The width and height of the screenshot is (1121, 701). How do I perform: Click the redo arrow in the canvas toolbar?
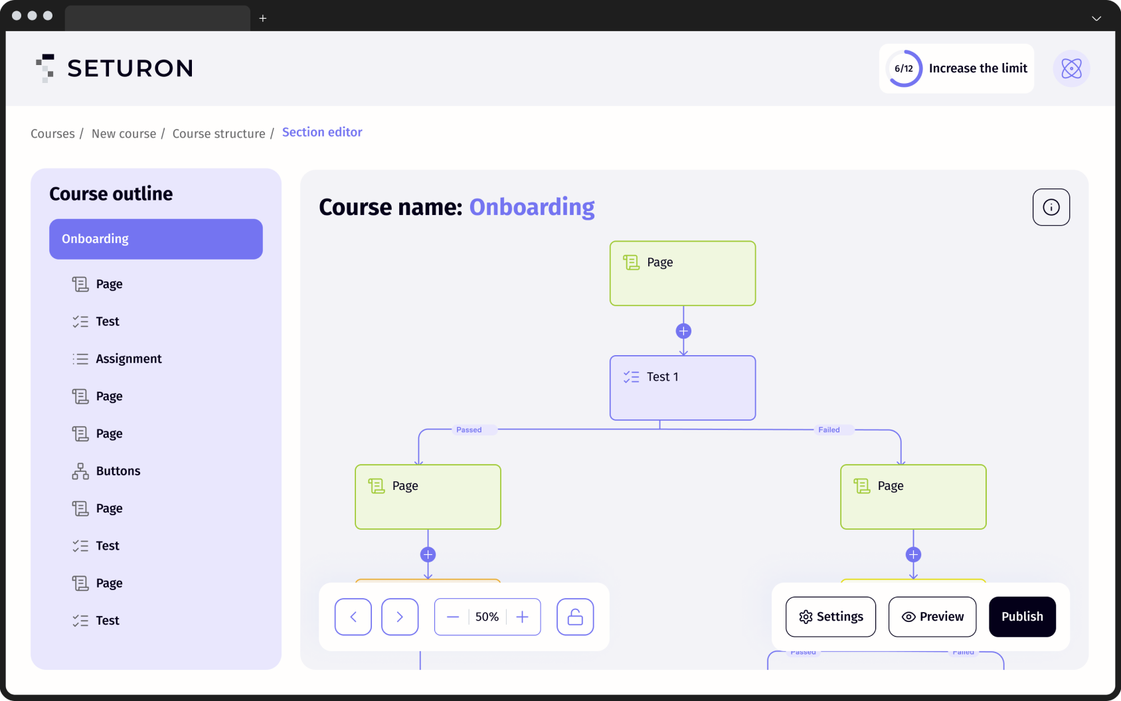click(x=399, y=617)
